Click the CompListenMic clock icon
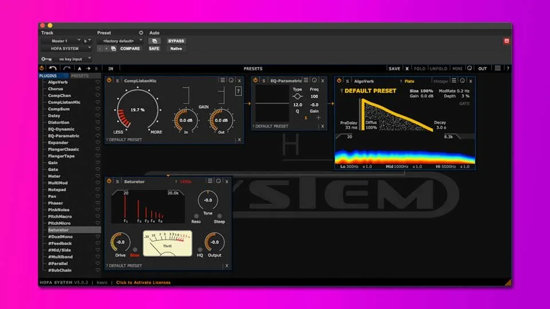This screenshot has width=550, height=309. pyautogui.click(x=231, y=80)
